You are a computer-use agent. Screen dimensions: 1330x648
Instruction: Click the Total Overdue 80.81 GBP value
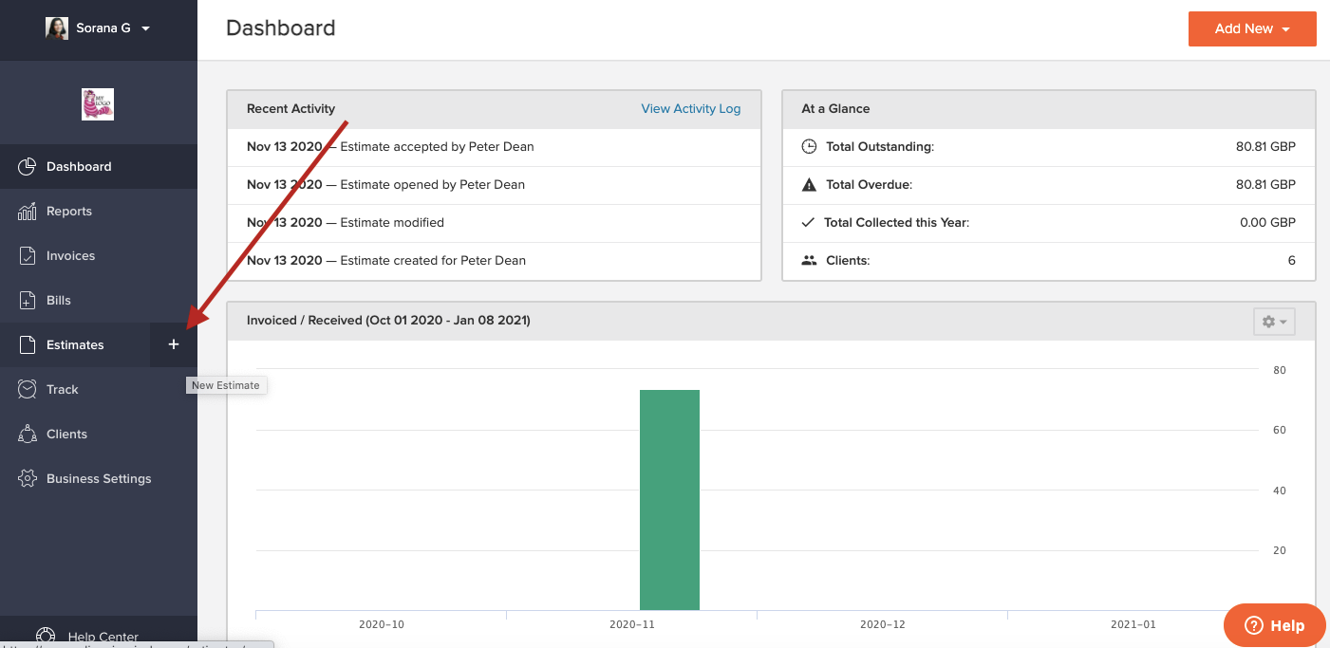tap(1265, 185)
